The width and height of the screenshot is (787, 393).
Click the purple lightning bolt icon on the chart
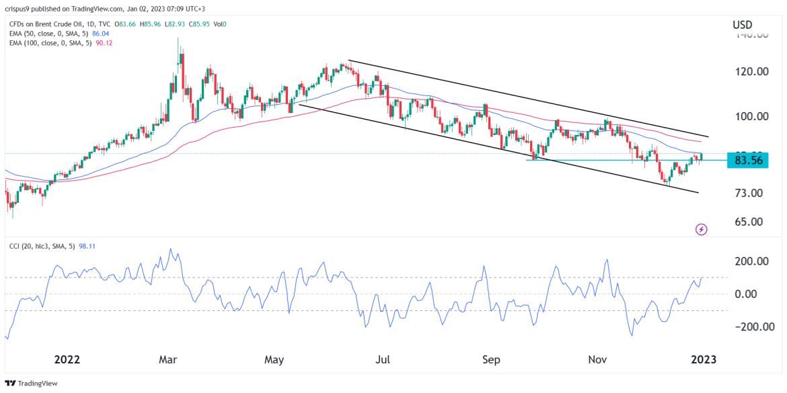click(x=700, y=230)
